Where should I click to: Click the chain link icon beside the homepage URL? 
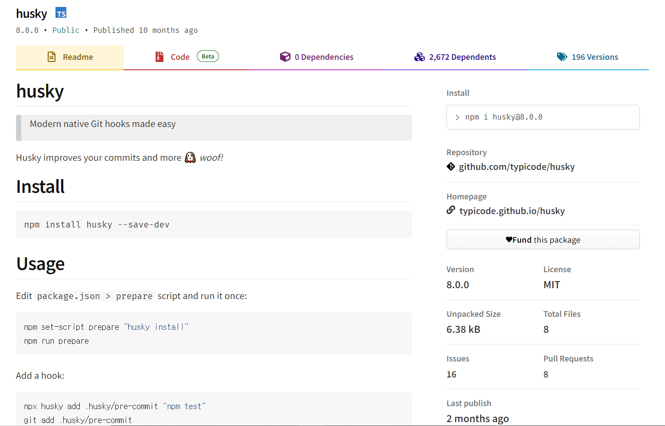point(451,210)
